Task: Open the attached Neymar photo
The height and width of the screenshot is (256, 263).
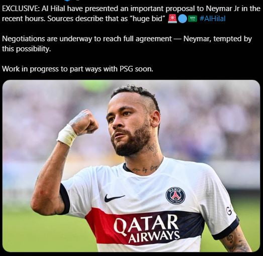Action: [x=131, y=166]
